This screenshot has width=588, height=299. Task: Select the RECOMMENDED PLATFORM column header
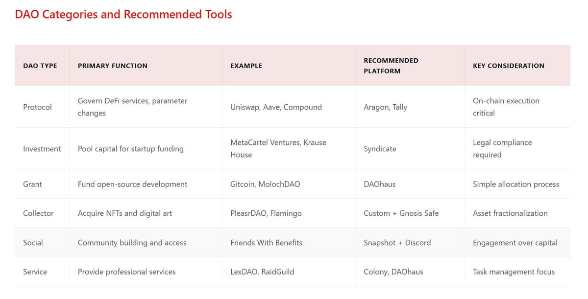pyautogui.click(x=391, y=66)
